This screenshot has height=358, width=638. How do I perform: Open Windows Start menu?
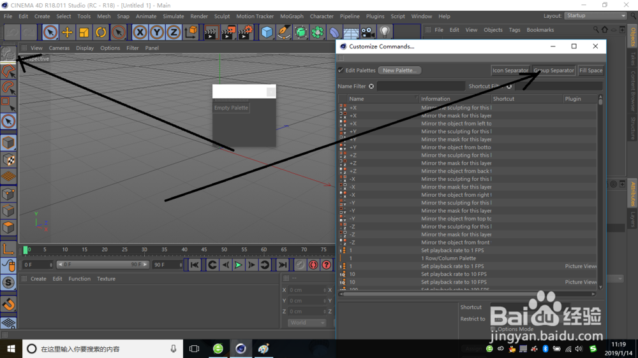[11, 348]
